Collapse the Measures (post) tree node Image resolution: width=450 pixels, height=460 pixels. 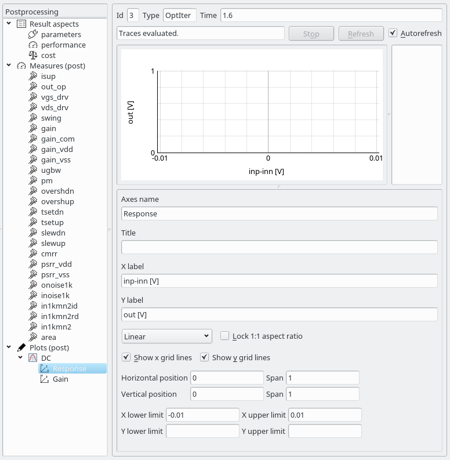tap(9, 66)
